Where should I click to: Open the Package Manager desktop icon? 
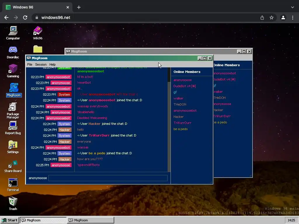13,111
